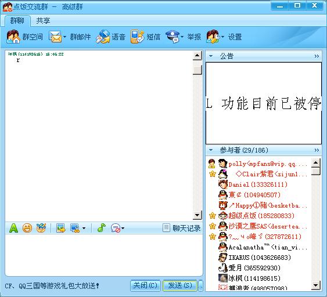Image resolution: width=327 pixels, height=297 pixels.
Task: Click the QQ group icon in title bar
Action: pyautogui.click(x=8, y=7)
